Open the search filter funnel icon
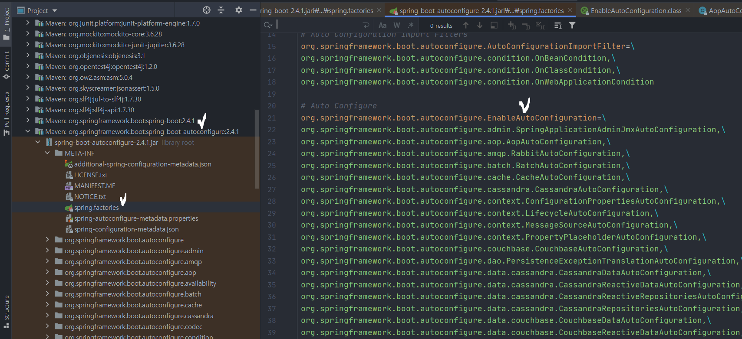Viewport: 742px width, 339px height. pyautogui.click(x=572, y=26)
